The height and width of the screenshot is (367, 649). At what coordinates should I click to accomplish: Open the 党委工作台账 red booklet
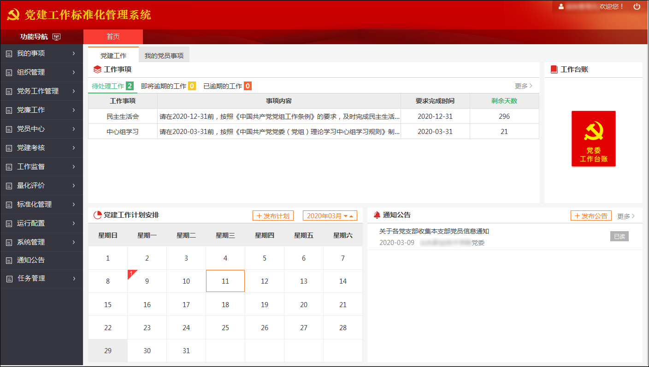[594, 139]
